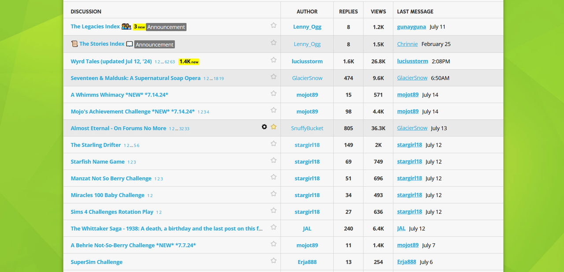Screen dimensions: 564x272
Task: Bookmark star for SuperSim Challenge
Action: click(x=274, y=261)
